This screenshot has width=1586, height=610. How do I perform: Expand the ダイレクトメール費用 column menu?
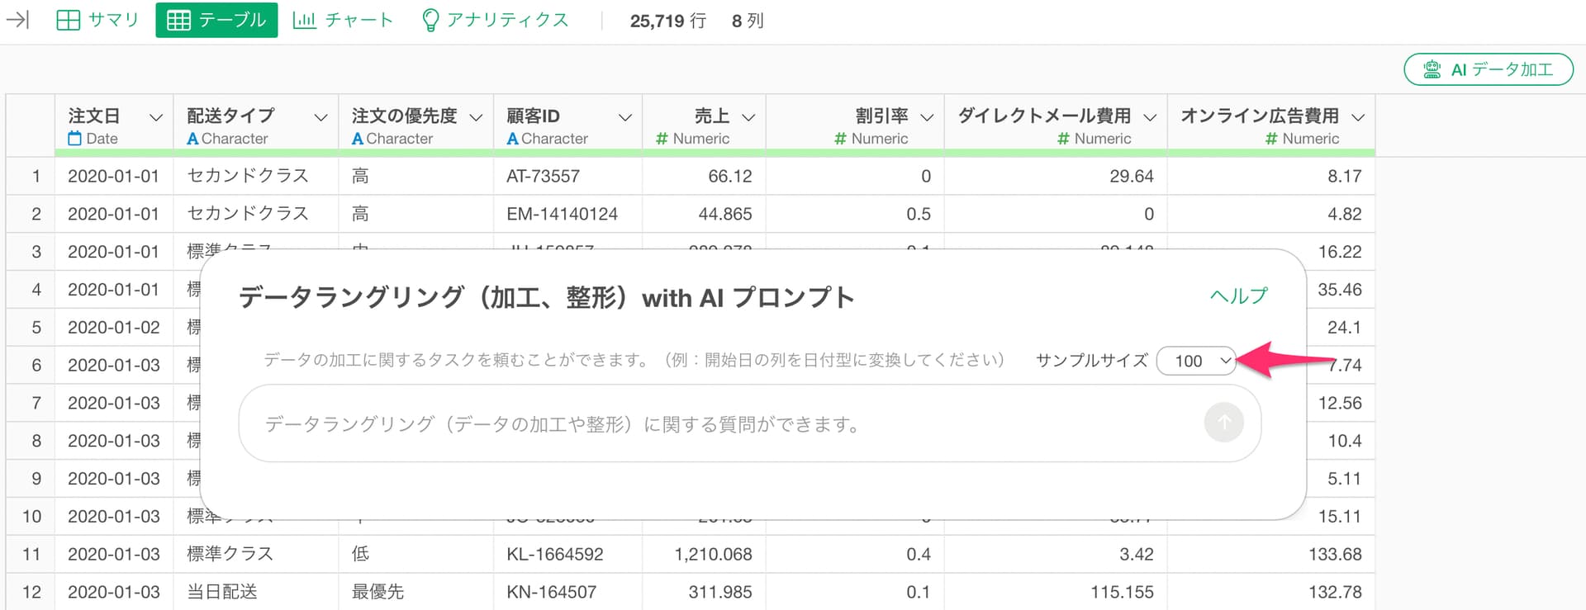click(1150, 117)
